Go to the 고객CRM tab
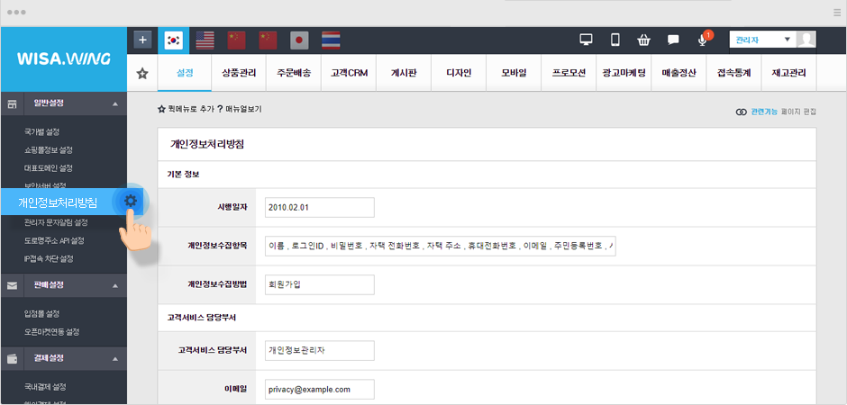 349,73
